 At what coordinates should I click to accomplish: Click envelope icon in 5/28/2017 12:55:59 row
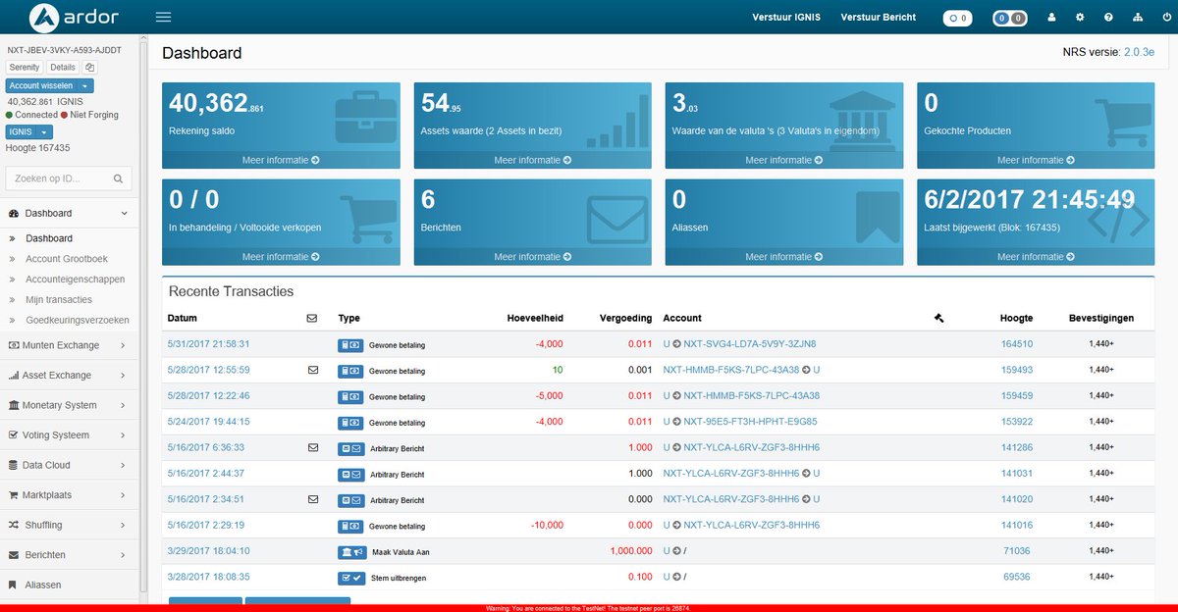point(313,370)
